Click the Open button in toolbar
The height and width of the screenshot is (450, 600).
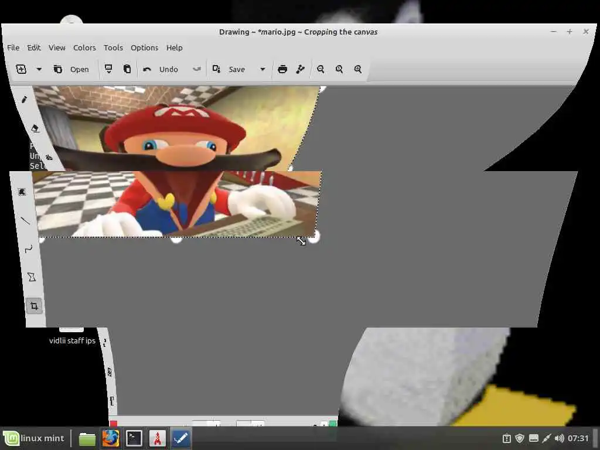pyautogui.click(x=71, y=69)
